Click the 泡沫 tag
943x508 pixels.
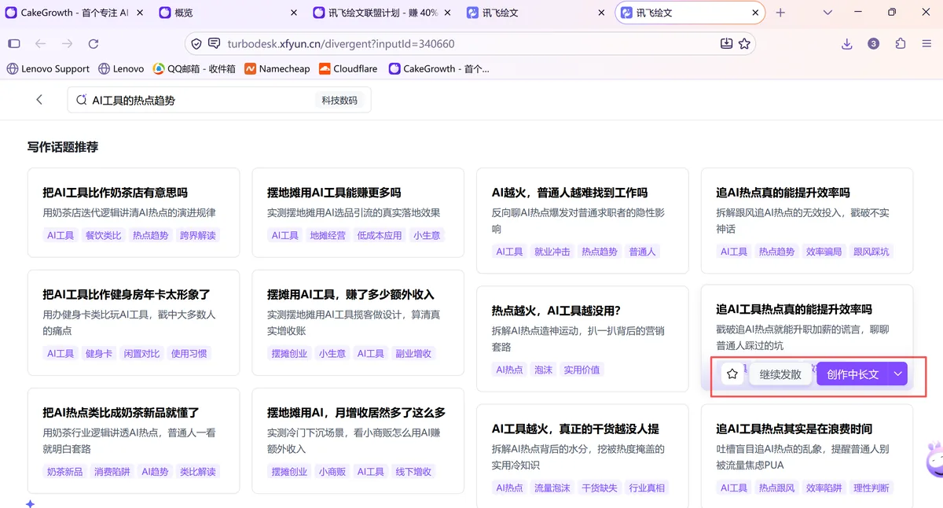[544, 370]
